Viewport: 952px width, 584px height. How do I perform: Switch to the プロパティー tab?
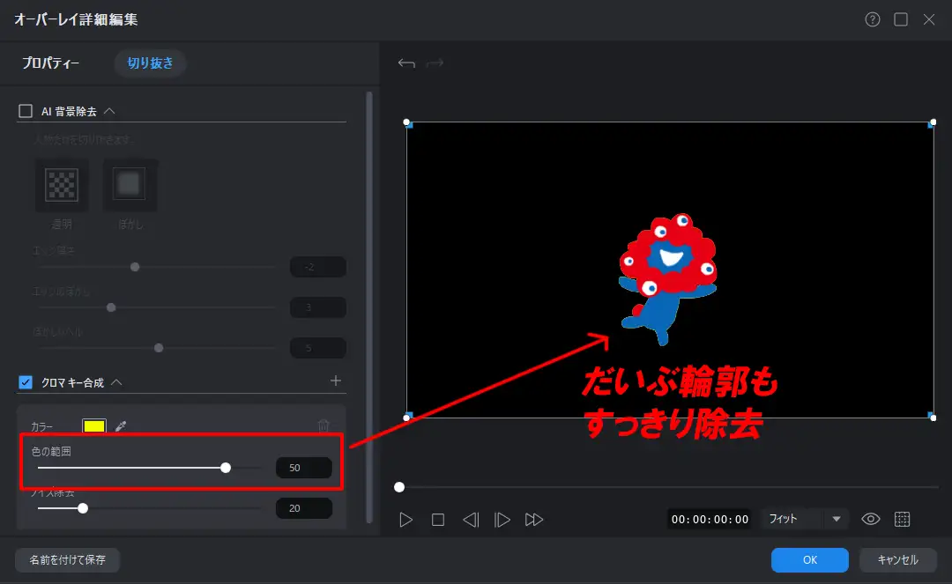51,63
